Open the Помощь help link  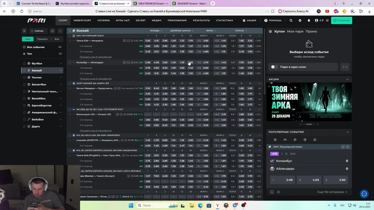pyautogui.click(x=273, y=20)
